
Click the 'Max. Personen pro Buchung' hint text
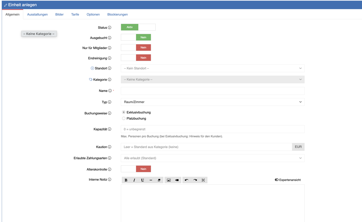point(172,136)
